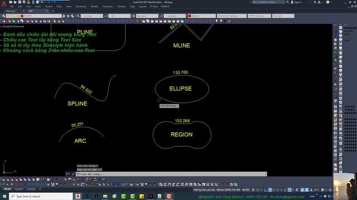Viewport: 357px width, 200px height.
Task: Click the Table Style icon in styles toolbar
Action: (134, 16)
